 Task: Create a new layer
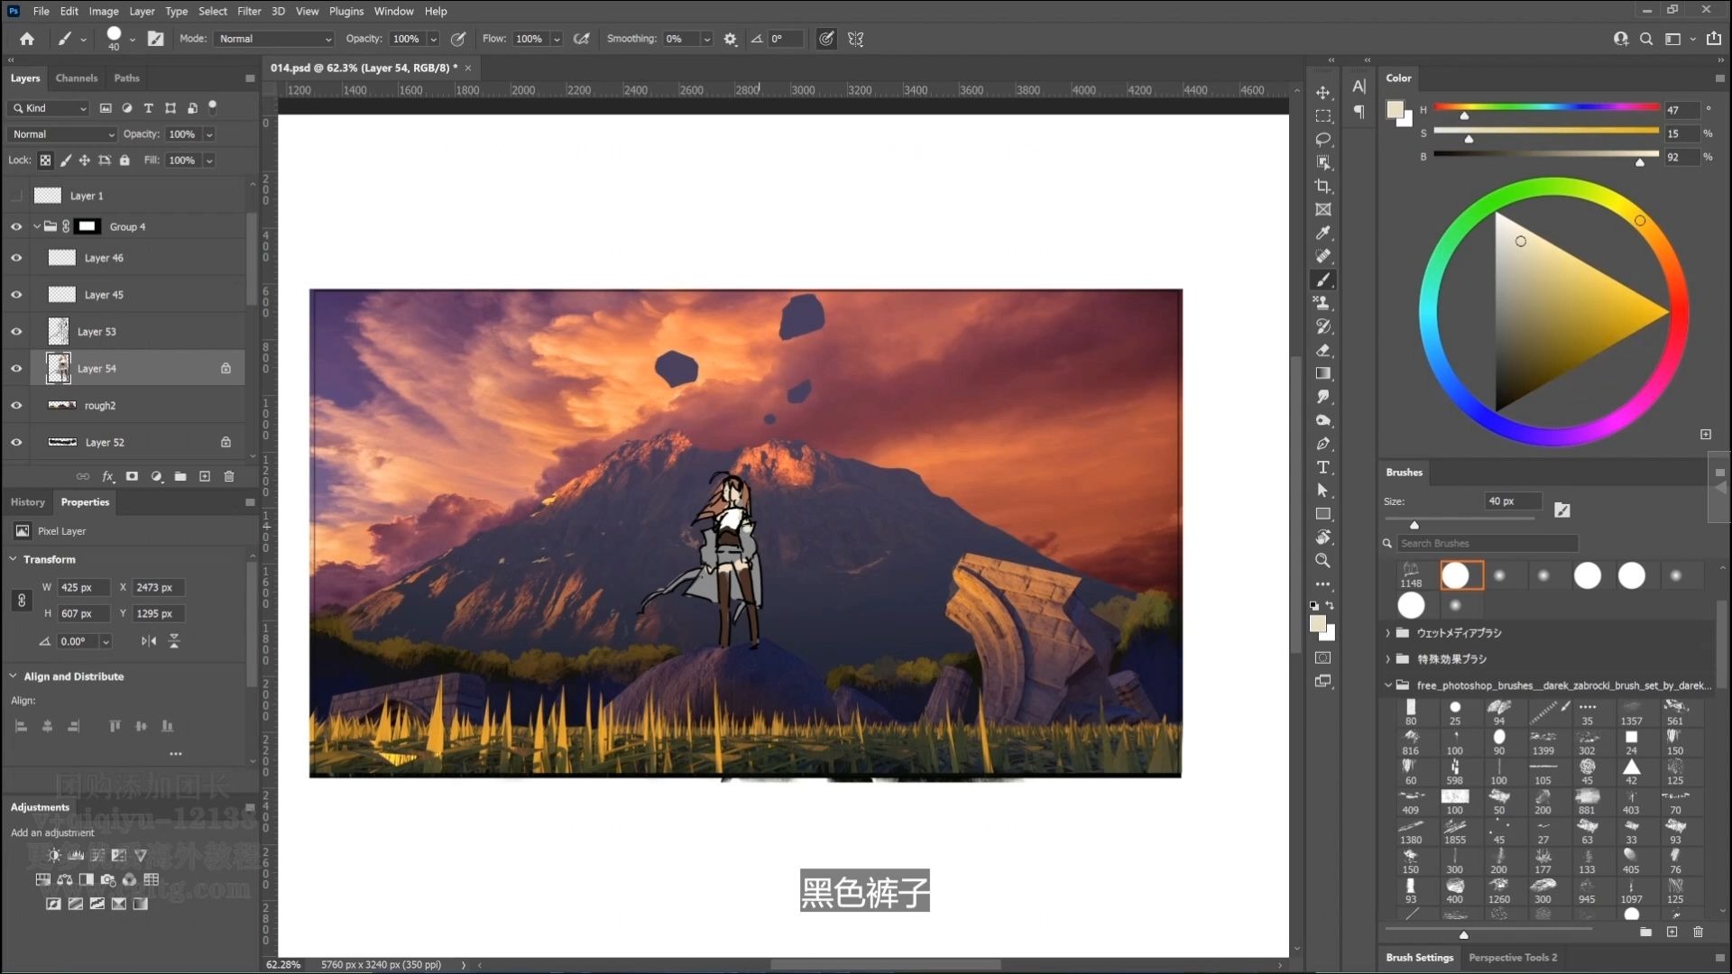[205, 476]
